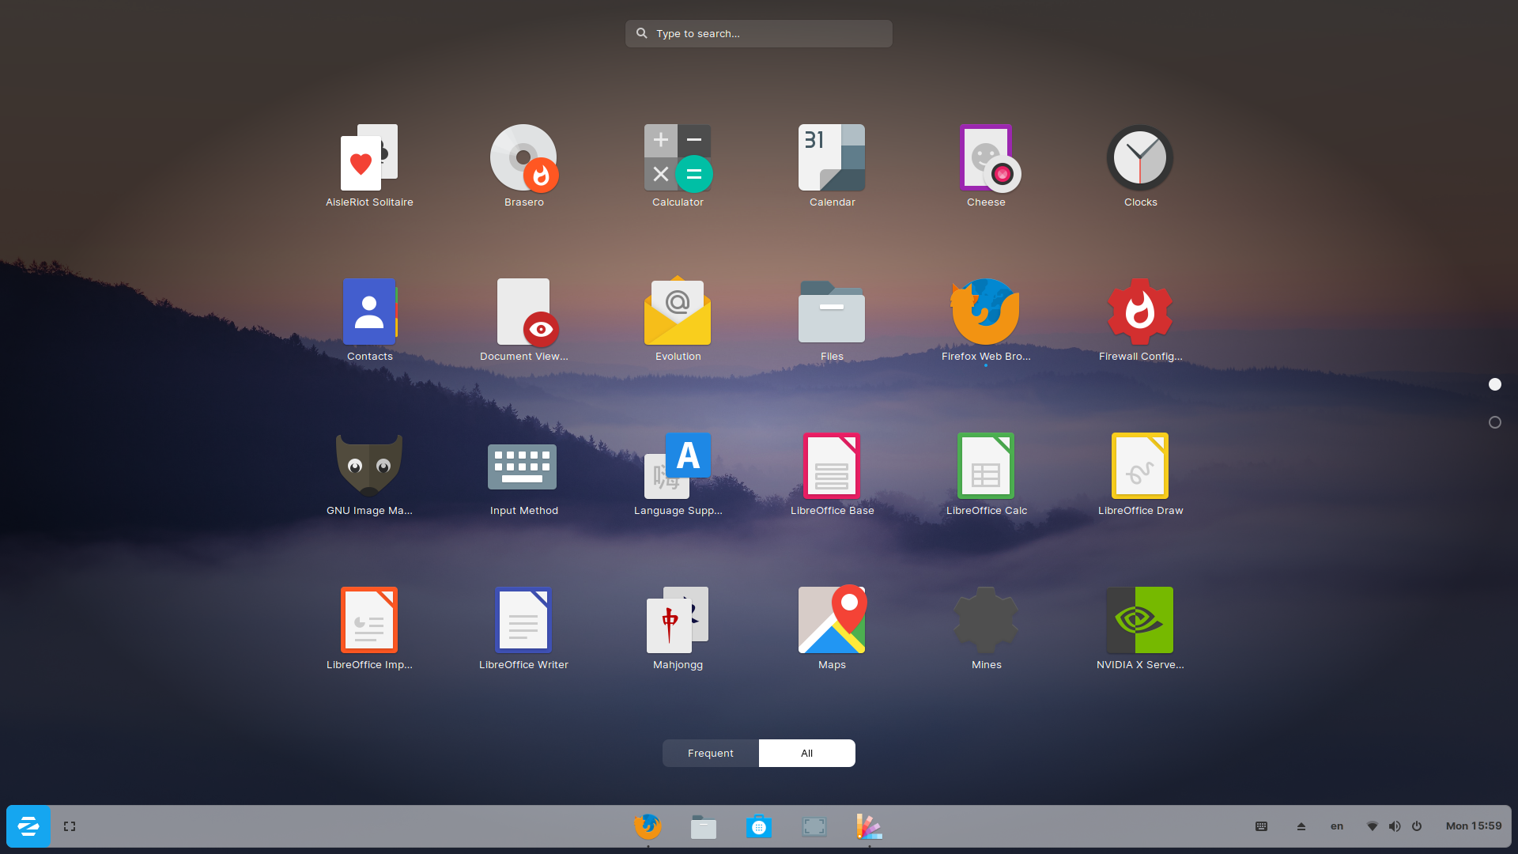Open the screenshot tool in taskbar
The height and width of the screenshot is (854, 1518).
(814, 826)
